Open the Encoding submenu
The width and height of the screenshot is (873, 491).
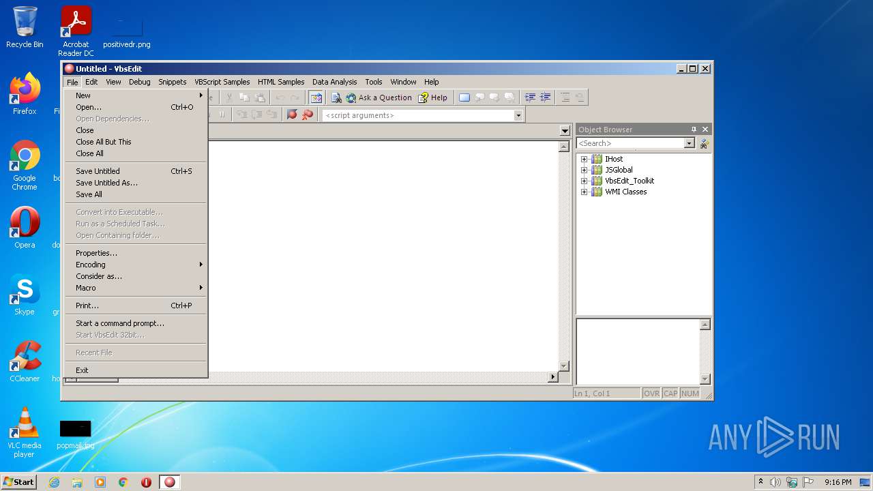pos(136,265)
